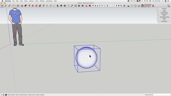The height and width of the screenshot is (96, 171).
Task: Expand the Entity Info tray
Action: click(164, 9)
